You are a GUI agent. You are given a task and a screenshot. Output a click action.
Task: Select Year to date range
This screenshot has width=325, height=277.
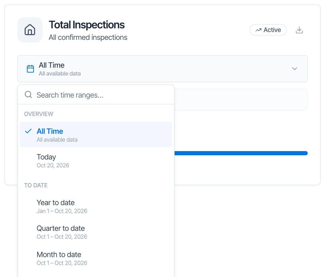point(96,206)
